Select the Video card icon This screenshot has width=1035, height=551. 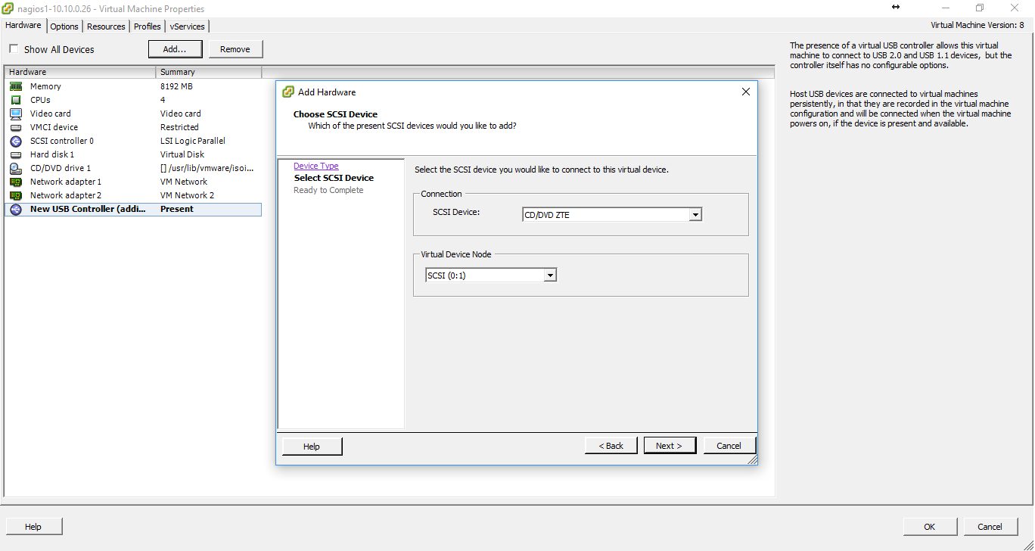(16, 113)
